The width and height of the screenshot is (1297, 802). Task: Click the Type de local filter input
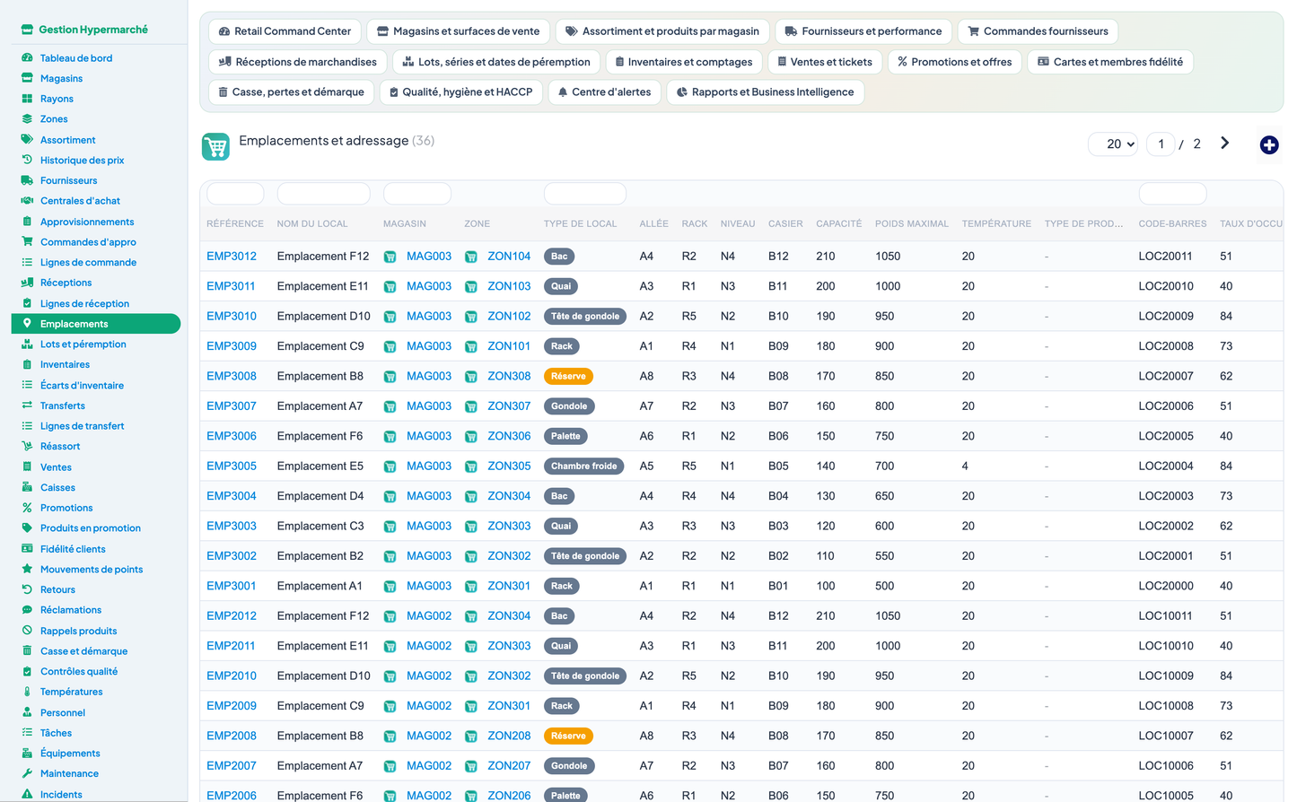[585, 193]
